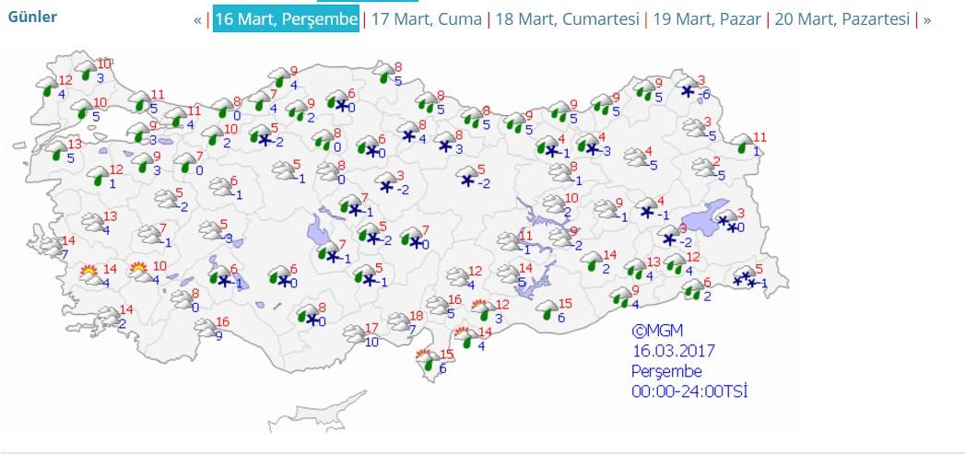Select the cloudy icon showing 16 / 9
The height and width of the screenshot is (454, 965).
point(206,328)
